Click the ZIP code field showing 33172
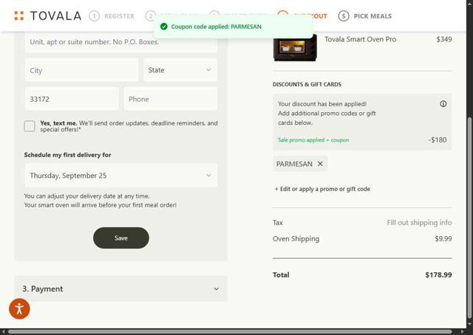Image resolution: width=473 pixels, height=335 pixels. (72, 99)
